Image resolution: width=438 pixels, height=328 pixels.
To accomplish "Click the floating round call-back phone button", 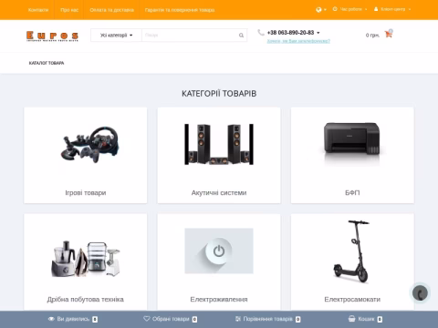I will click(x=420, y=293).
